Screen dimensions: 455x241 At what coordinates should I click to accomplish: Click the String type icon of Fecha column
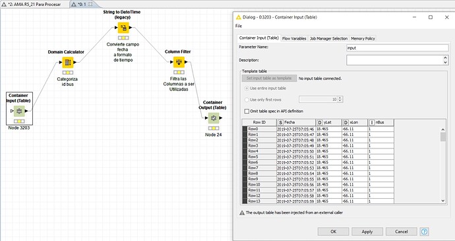pyautogui.click(x=280, y=122)
